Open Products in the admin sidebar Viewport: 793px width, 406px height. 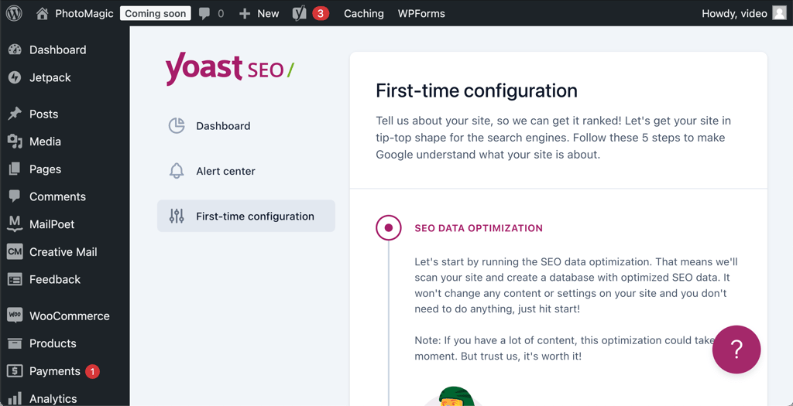(x=53, y=343)
